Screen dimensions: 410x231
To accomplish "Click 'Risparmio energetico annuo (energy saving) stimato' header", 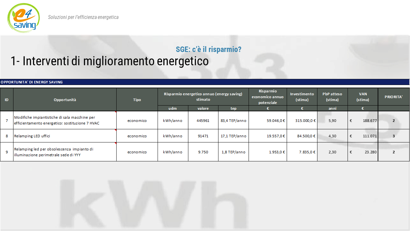I will point(203,97).
